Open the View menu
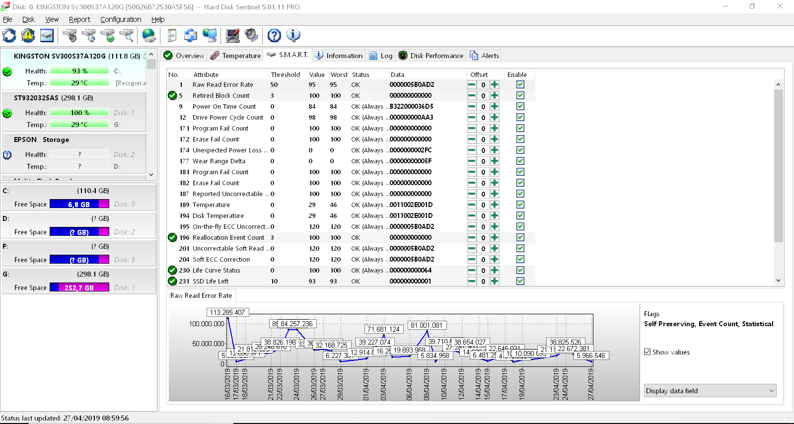Image resolution: width=794 pixels, height=424 pixels. [x=52, y=19]
